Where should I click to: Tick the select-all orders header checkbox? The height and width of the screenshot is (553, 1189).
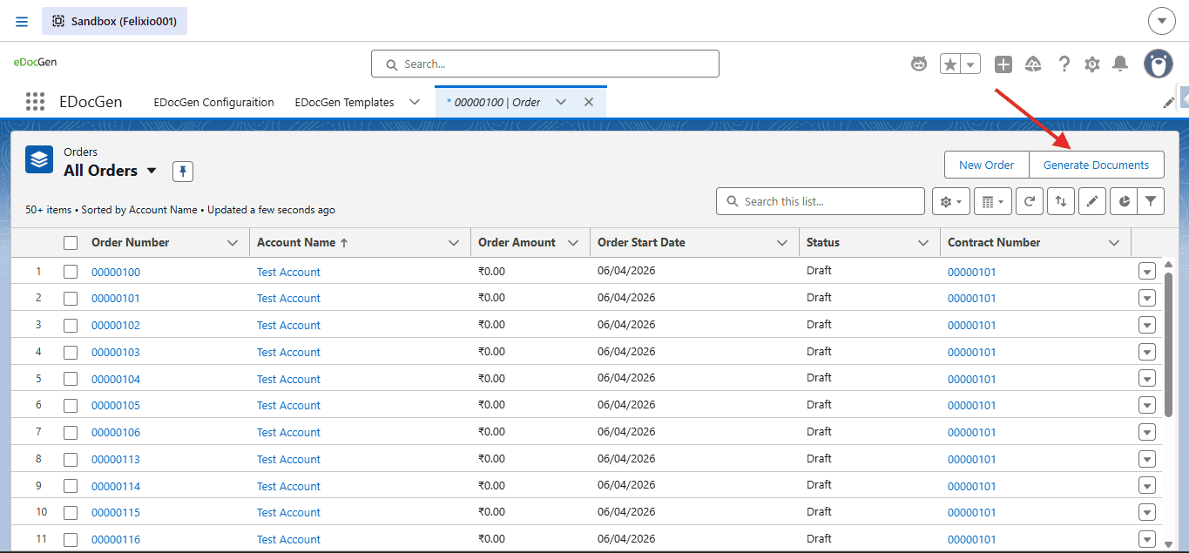pyautogui.click(x=71, y=243)
